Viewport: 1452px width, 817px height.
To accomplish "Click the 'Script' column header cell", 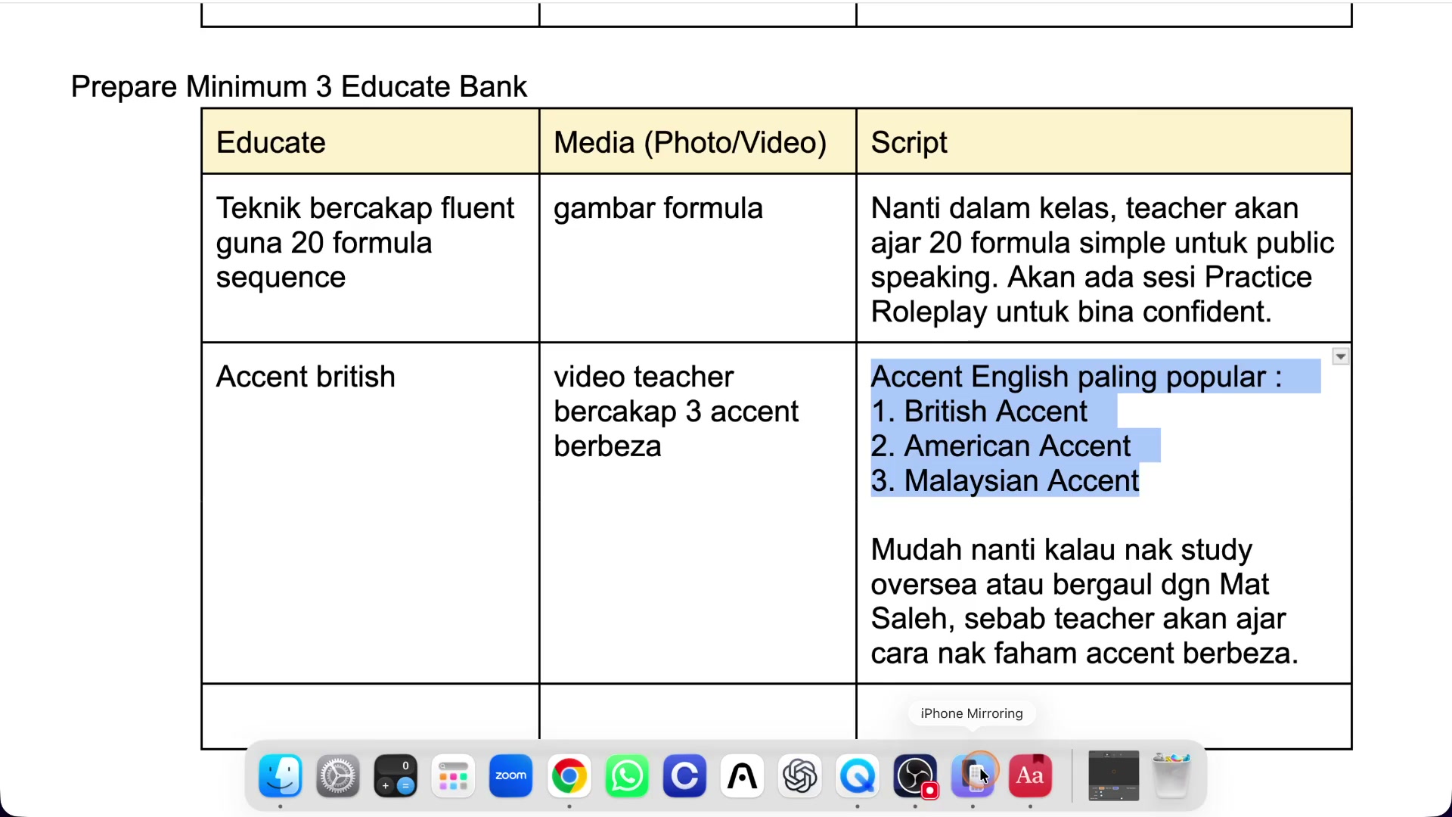I will (x=1104, y=141).
